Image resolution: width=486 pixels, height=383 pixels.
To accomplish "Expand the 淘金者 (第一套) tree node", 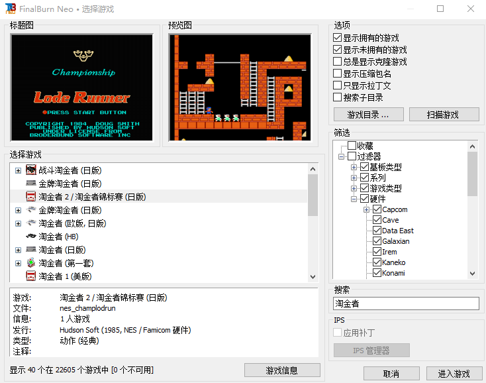I will pos(18,263).
